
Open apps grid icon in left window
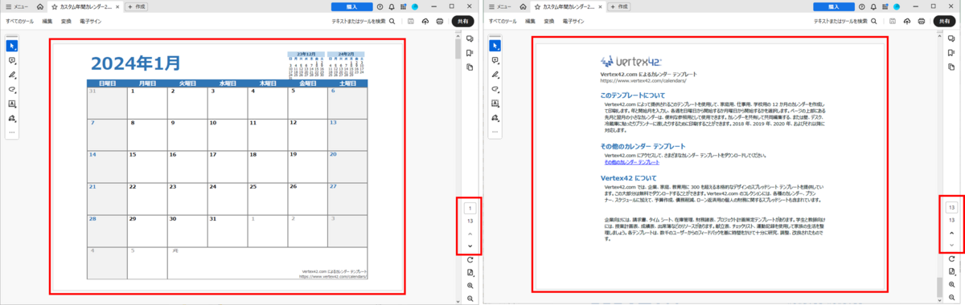pos(403,6)
